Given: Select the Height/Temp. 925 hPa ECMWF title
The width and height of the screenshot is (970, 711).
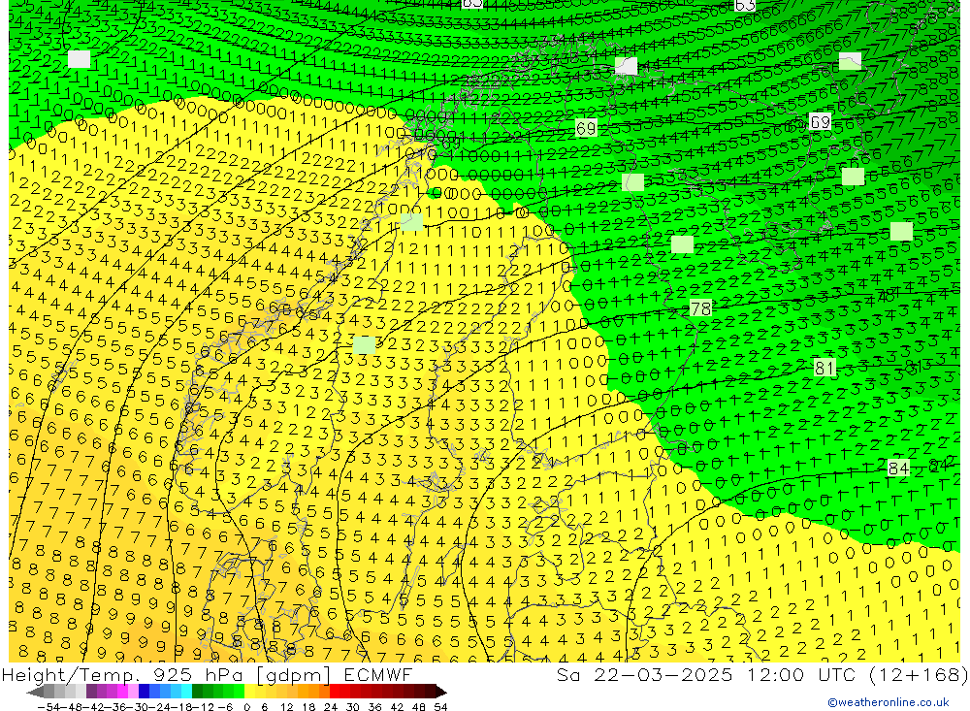Looking at the screenshot, I should (207, 674).
